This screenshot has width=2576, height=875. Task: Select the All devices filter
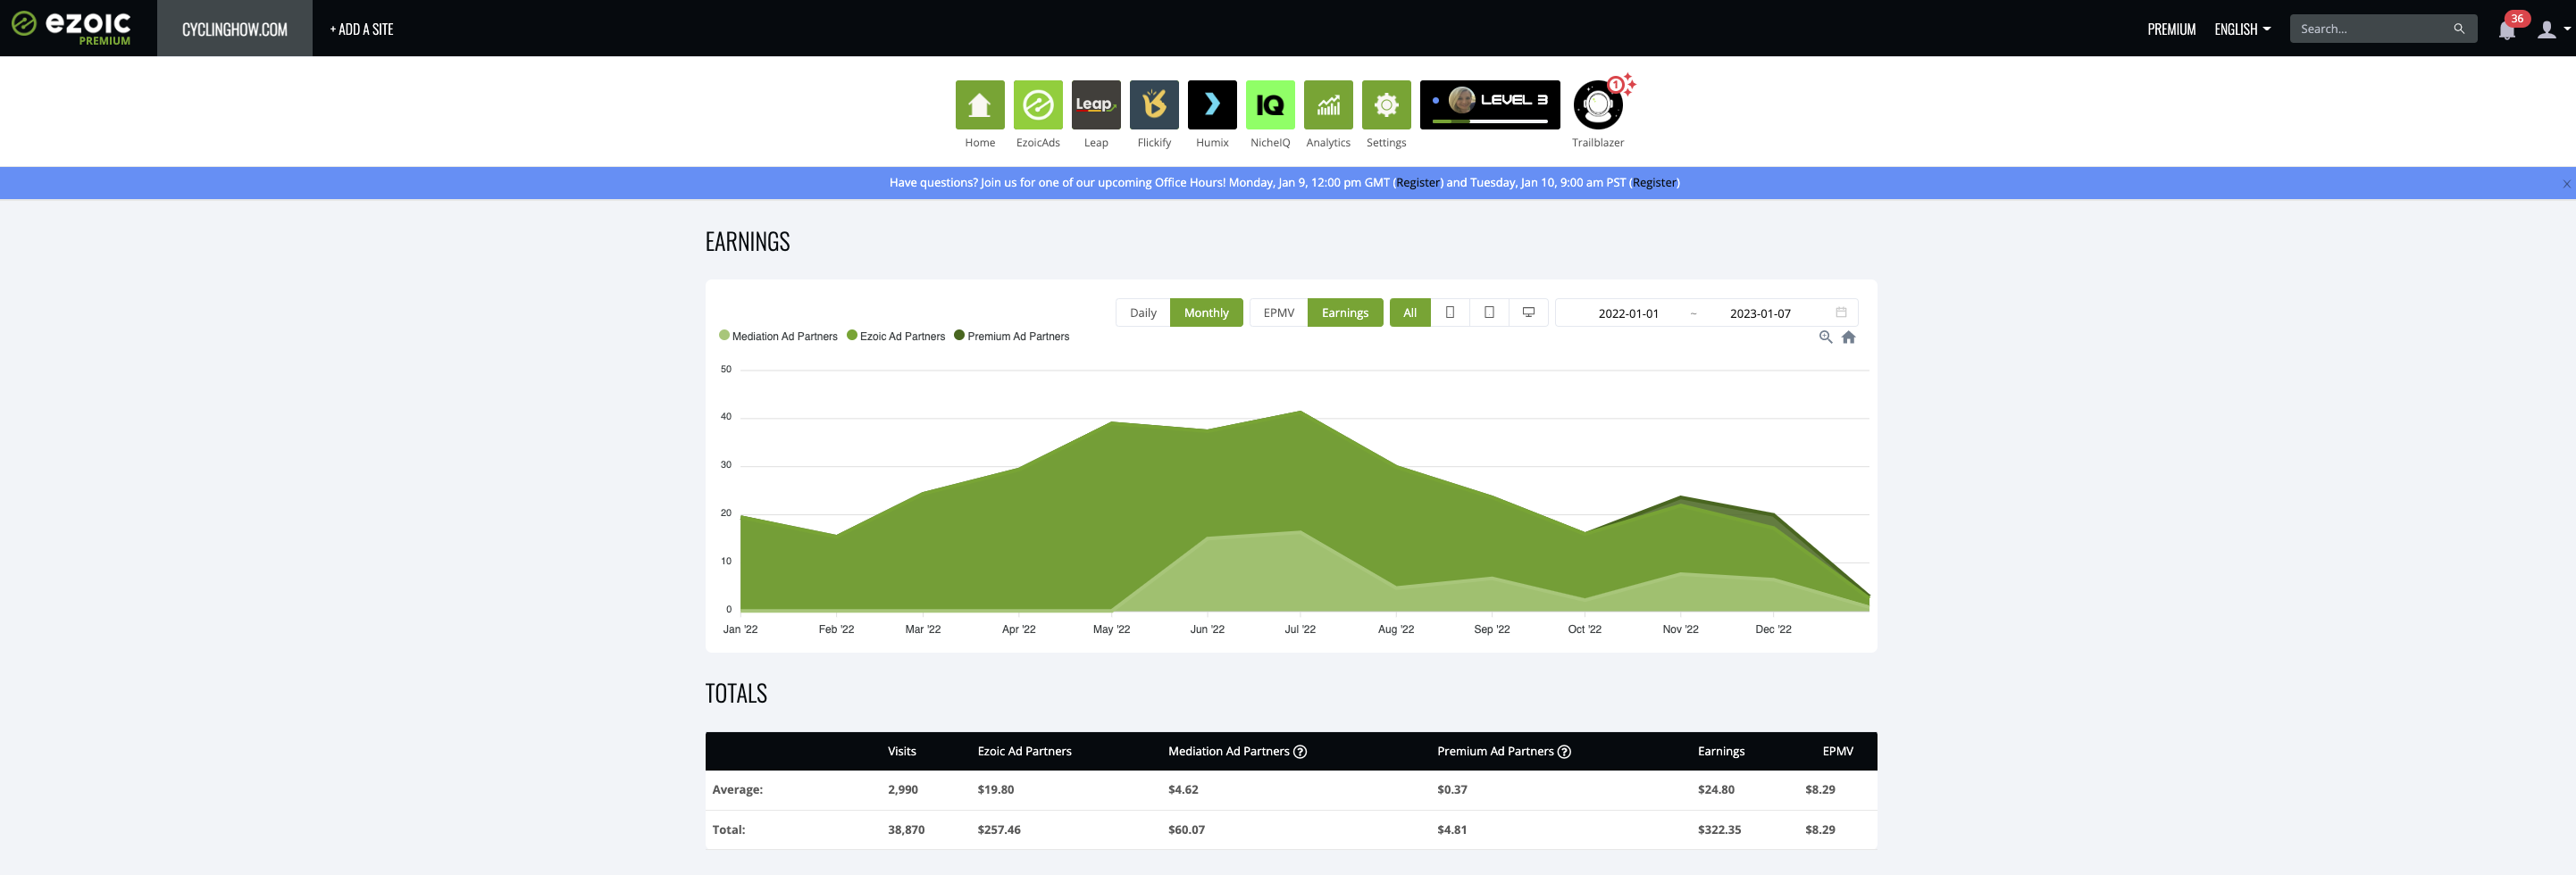(1409, 312)
